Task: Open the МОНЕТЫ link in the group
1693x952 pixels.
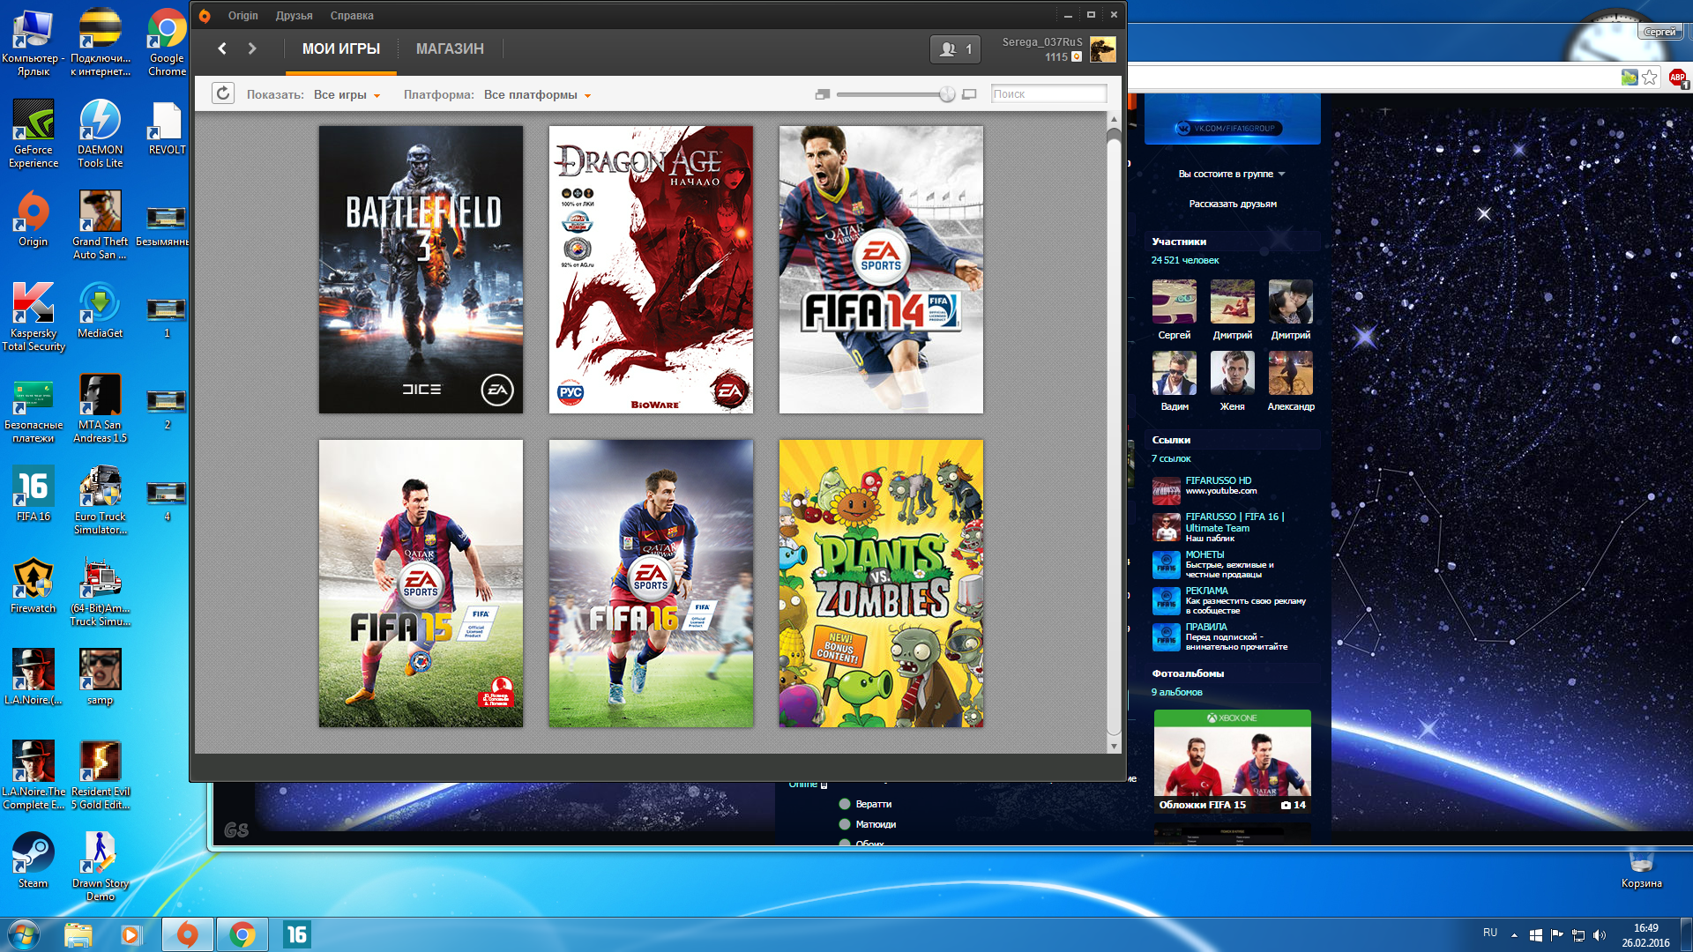Action: 1204,554
